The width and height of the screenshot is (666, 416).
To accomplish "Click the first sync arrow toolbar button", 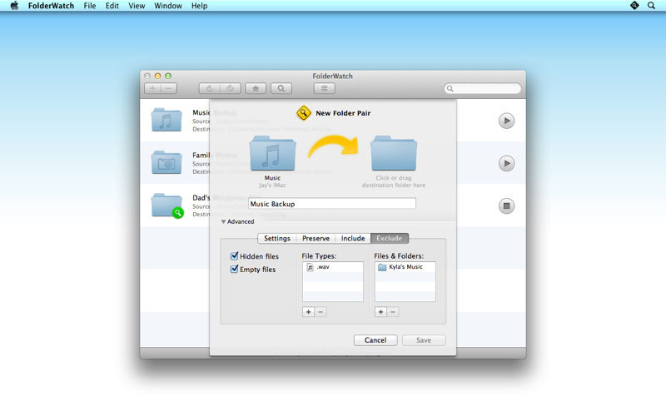I will 210,88.
